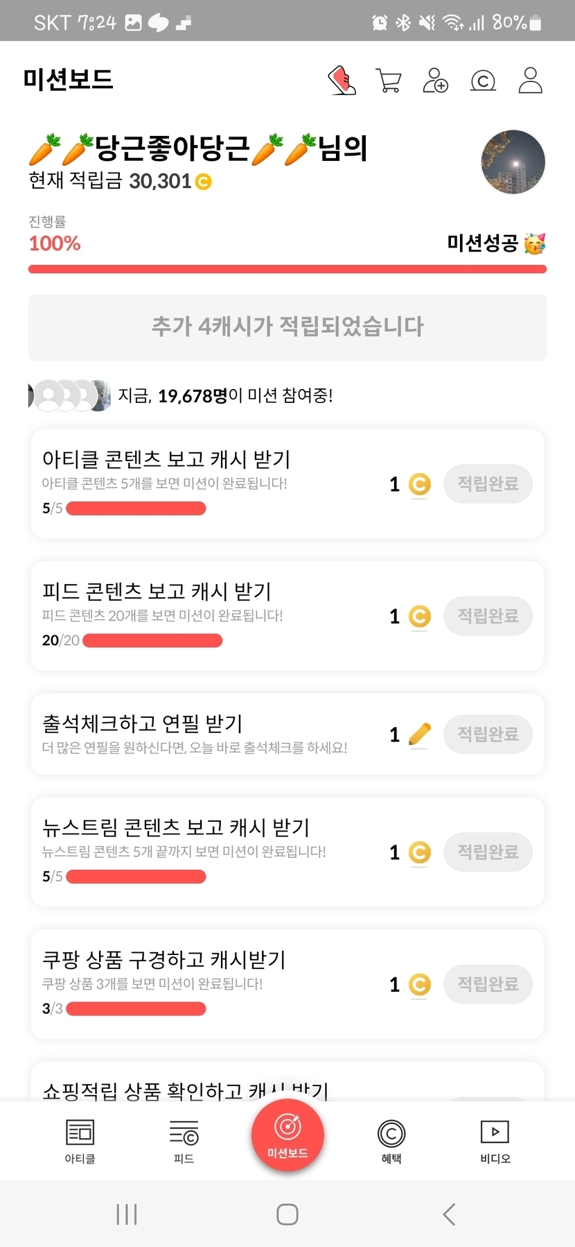This screenshot has width=575, height=1247.
Task: Tap 적립완료 on attendance check mission
Action: click(x=488, y=734)
